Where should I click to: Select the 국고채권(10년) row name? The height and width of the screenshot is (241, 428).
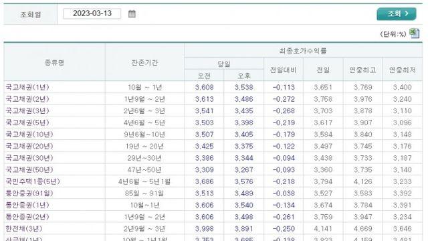[29, 134]
